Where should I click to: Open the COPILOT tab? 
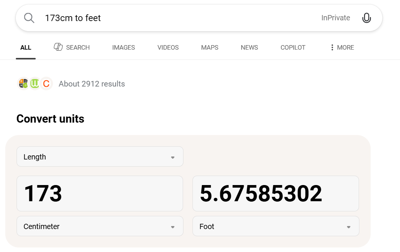[x=293, y=47]
